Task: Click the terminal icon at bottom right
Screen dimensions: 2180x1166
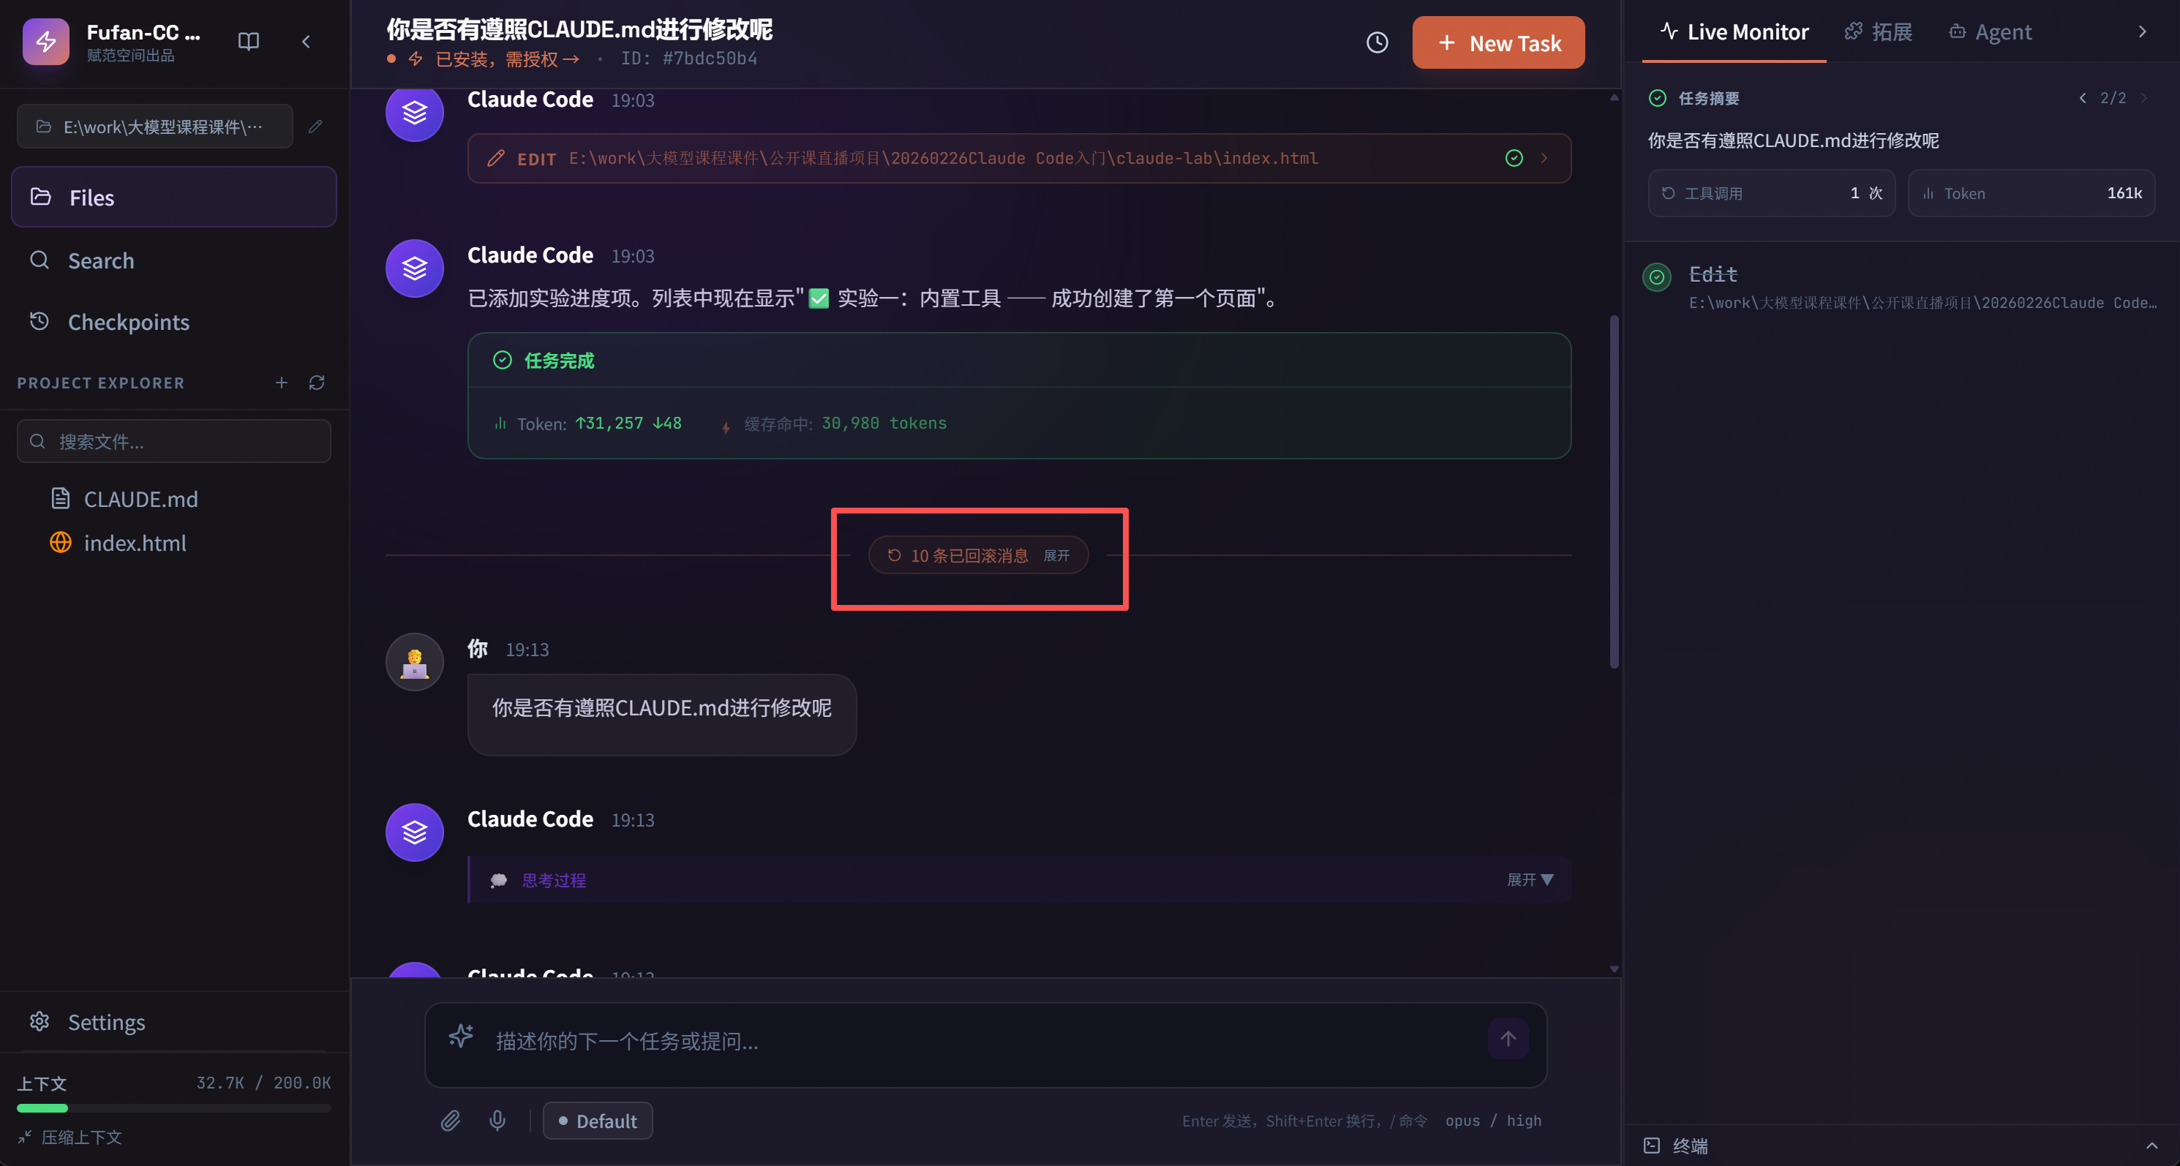Action: 1652,1146
